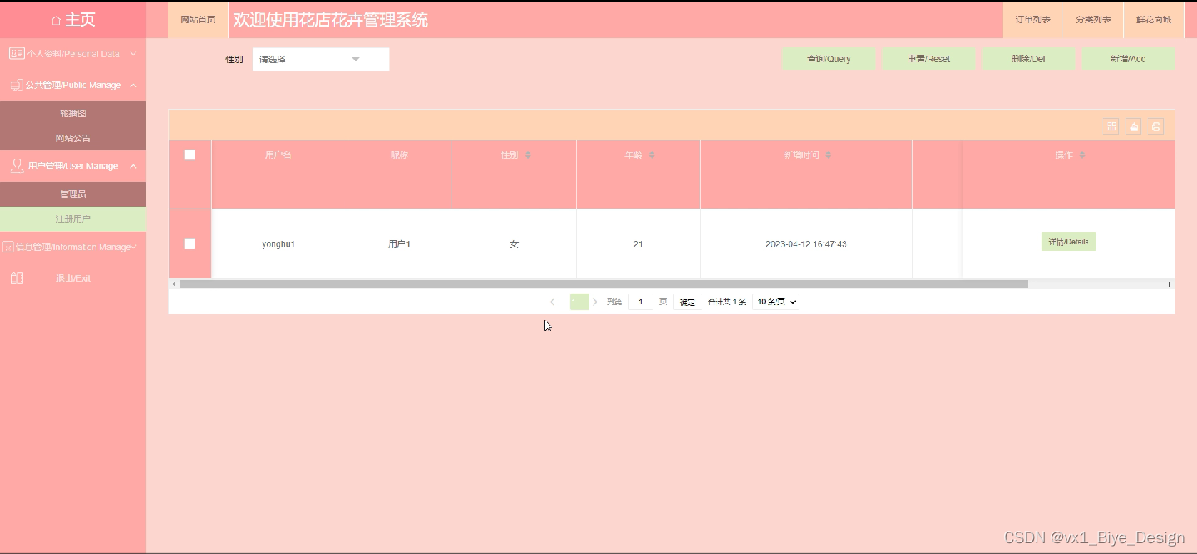Click the 新增/Add button
The image size is (1197, 554).
pyautogui.click(x=1128, y=59)
